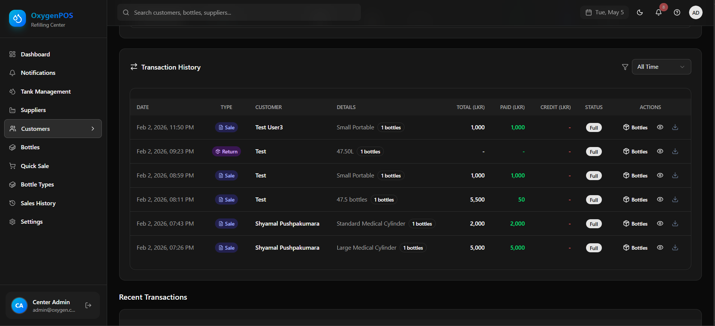
Task: Click the OxygenPOS droplet logo
Action: (x=18, y=18)
